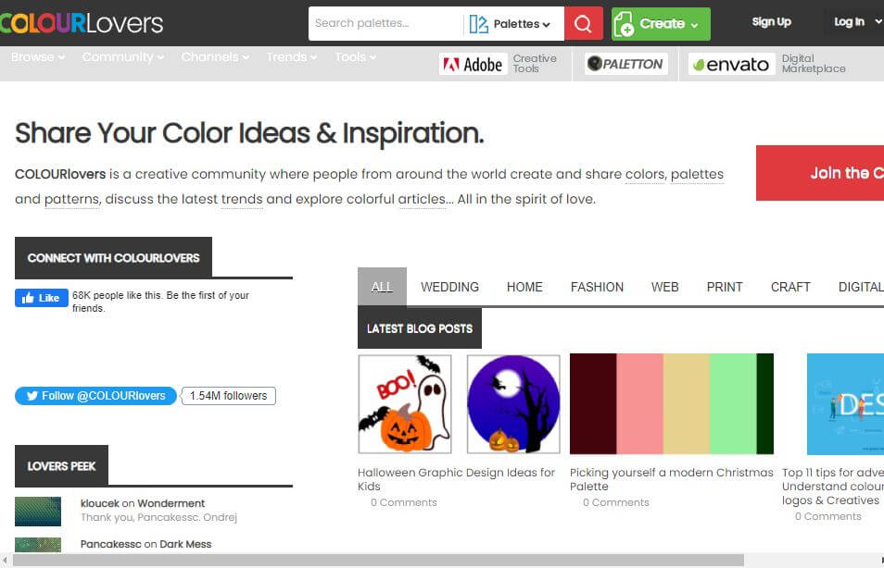
Task: Click the pink stripe in Christmas palette
Action: tap(641, 404)
